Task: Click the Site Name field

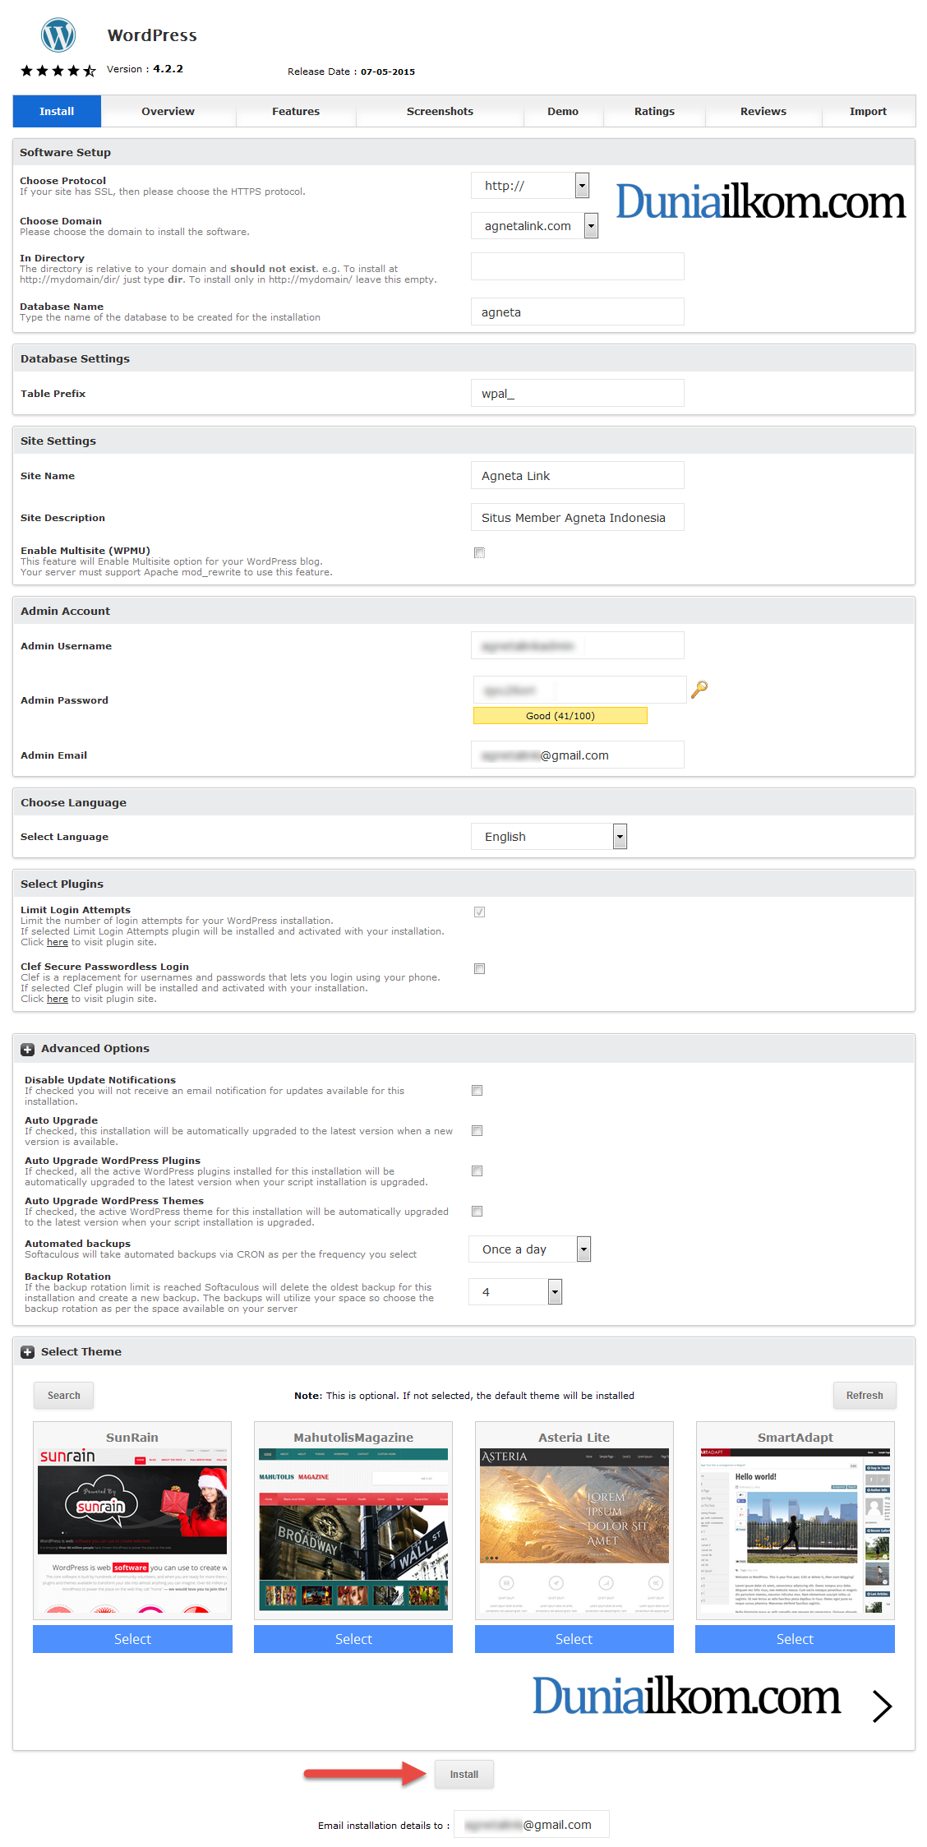Action: tap(578, 475)
